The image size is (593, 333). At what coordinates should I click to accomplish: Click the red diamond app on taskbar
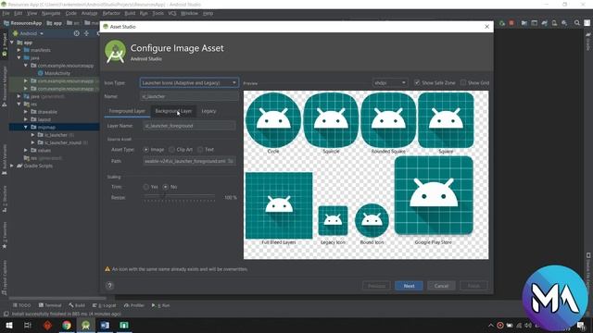pyautogui.click(x=47, y=325)
